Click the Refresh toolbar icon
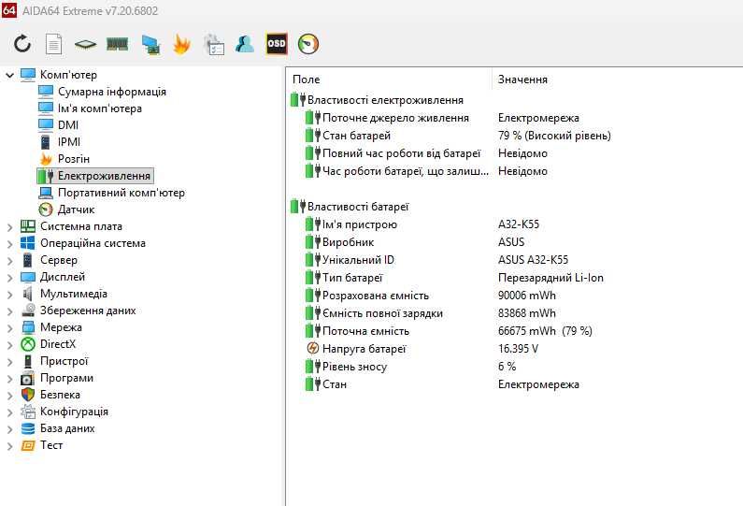The width and height of the screenshot is (743, 506). [22, 44]
